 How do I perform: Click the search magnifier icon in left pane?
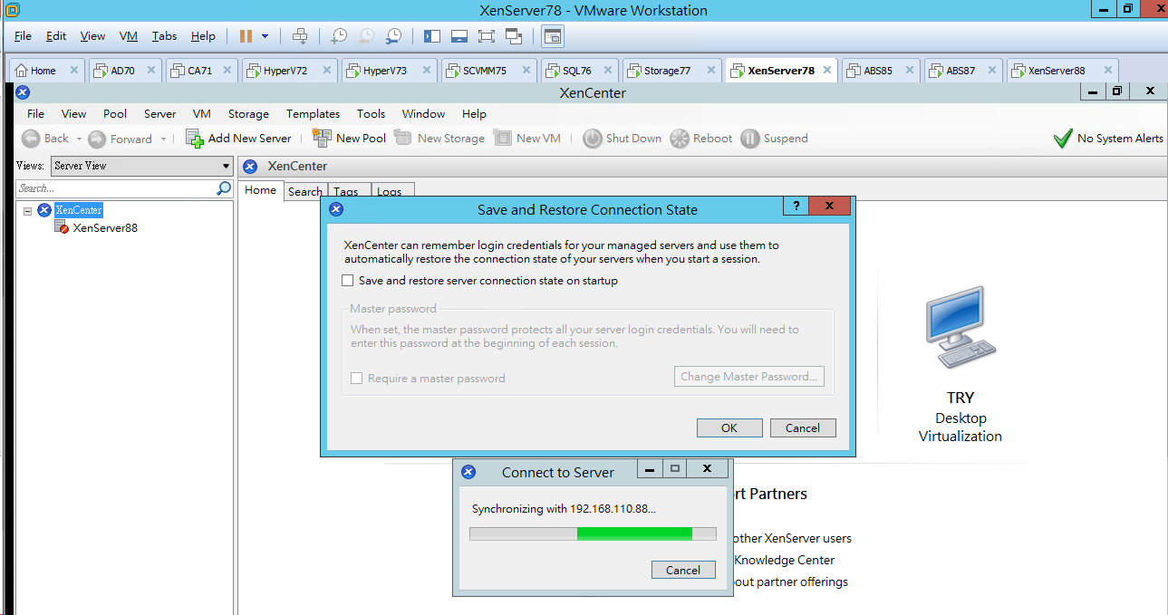224,188
